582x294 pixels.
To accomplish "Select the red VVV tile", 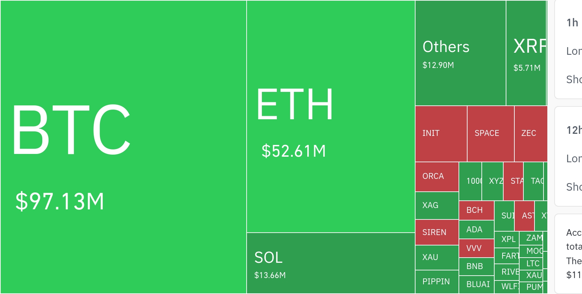I will (x=476, y=248).
